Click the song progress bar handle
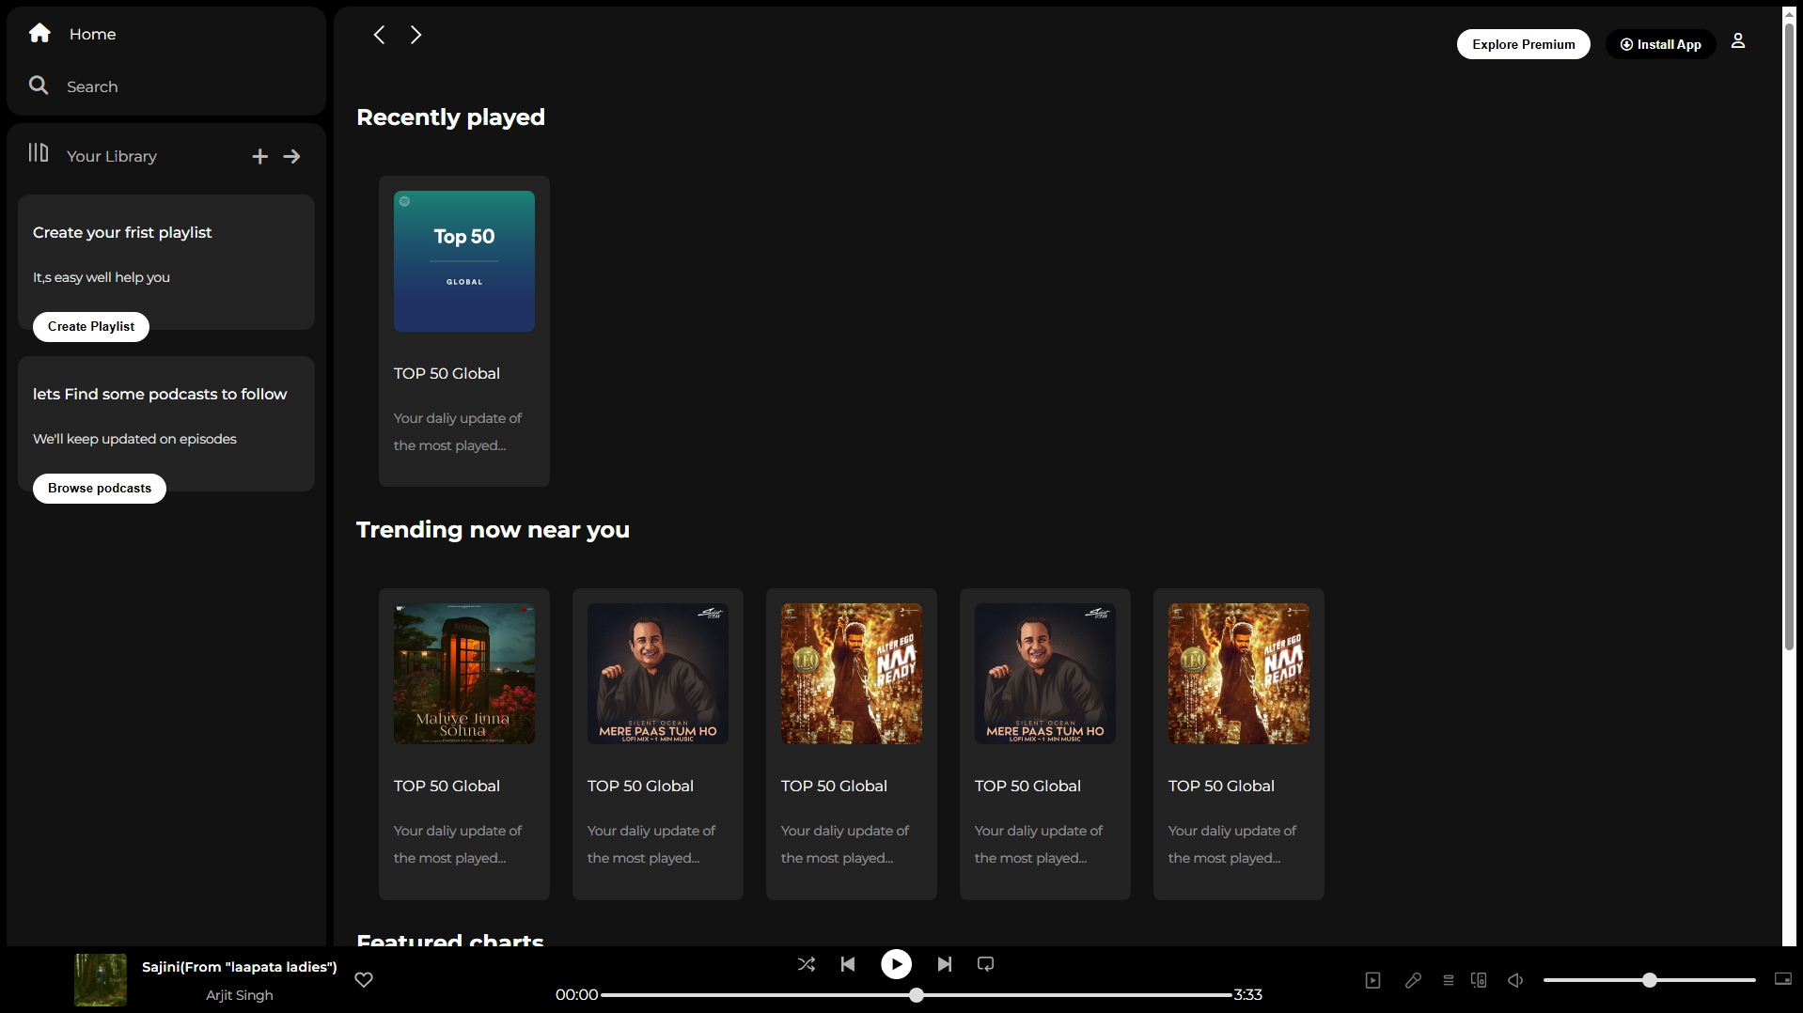The width and height of the screenshot is (1803, 1013). (x=917, y=995)
